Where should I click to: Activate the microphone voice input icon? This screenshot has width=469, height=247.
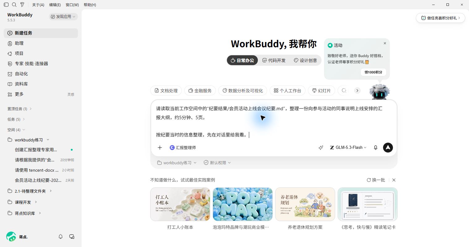click(x=376, y=148)
